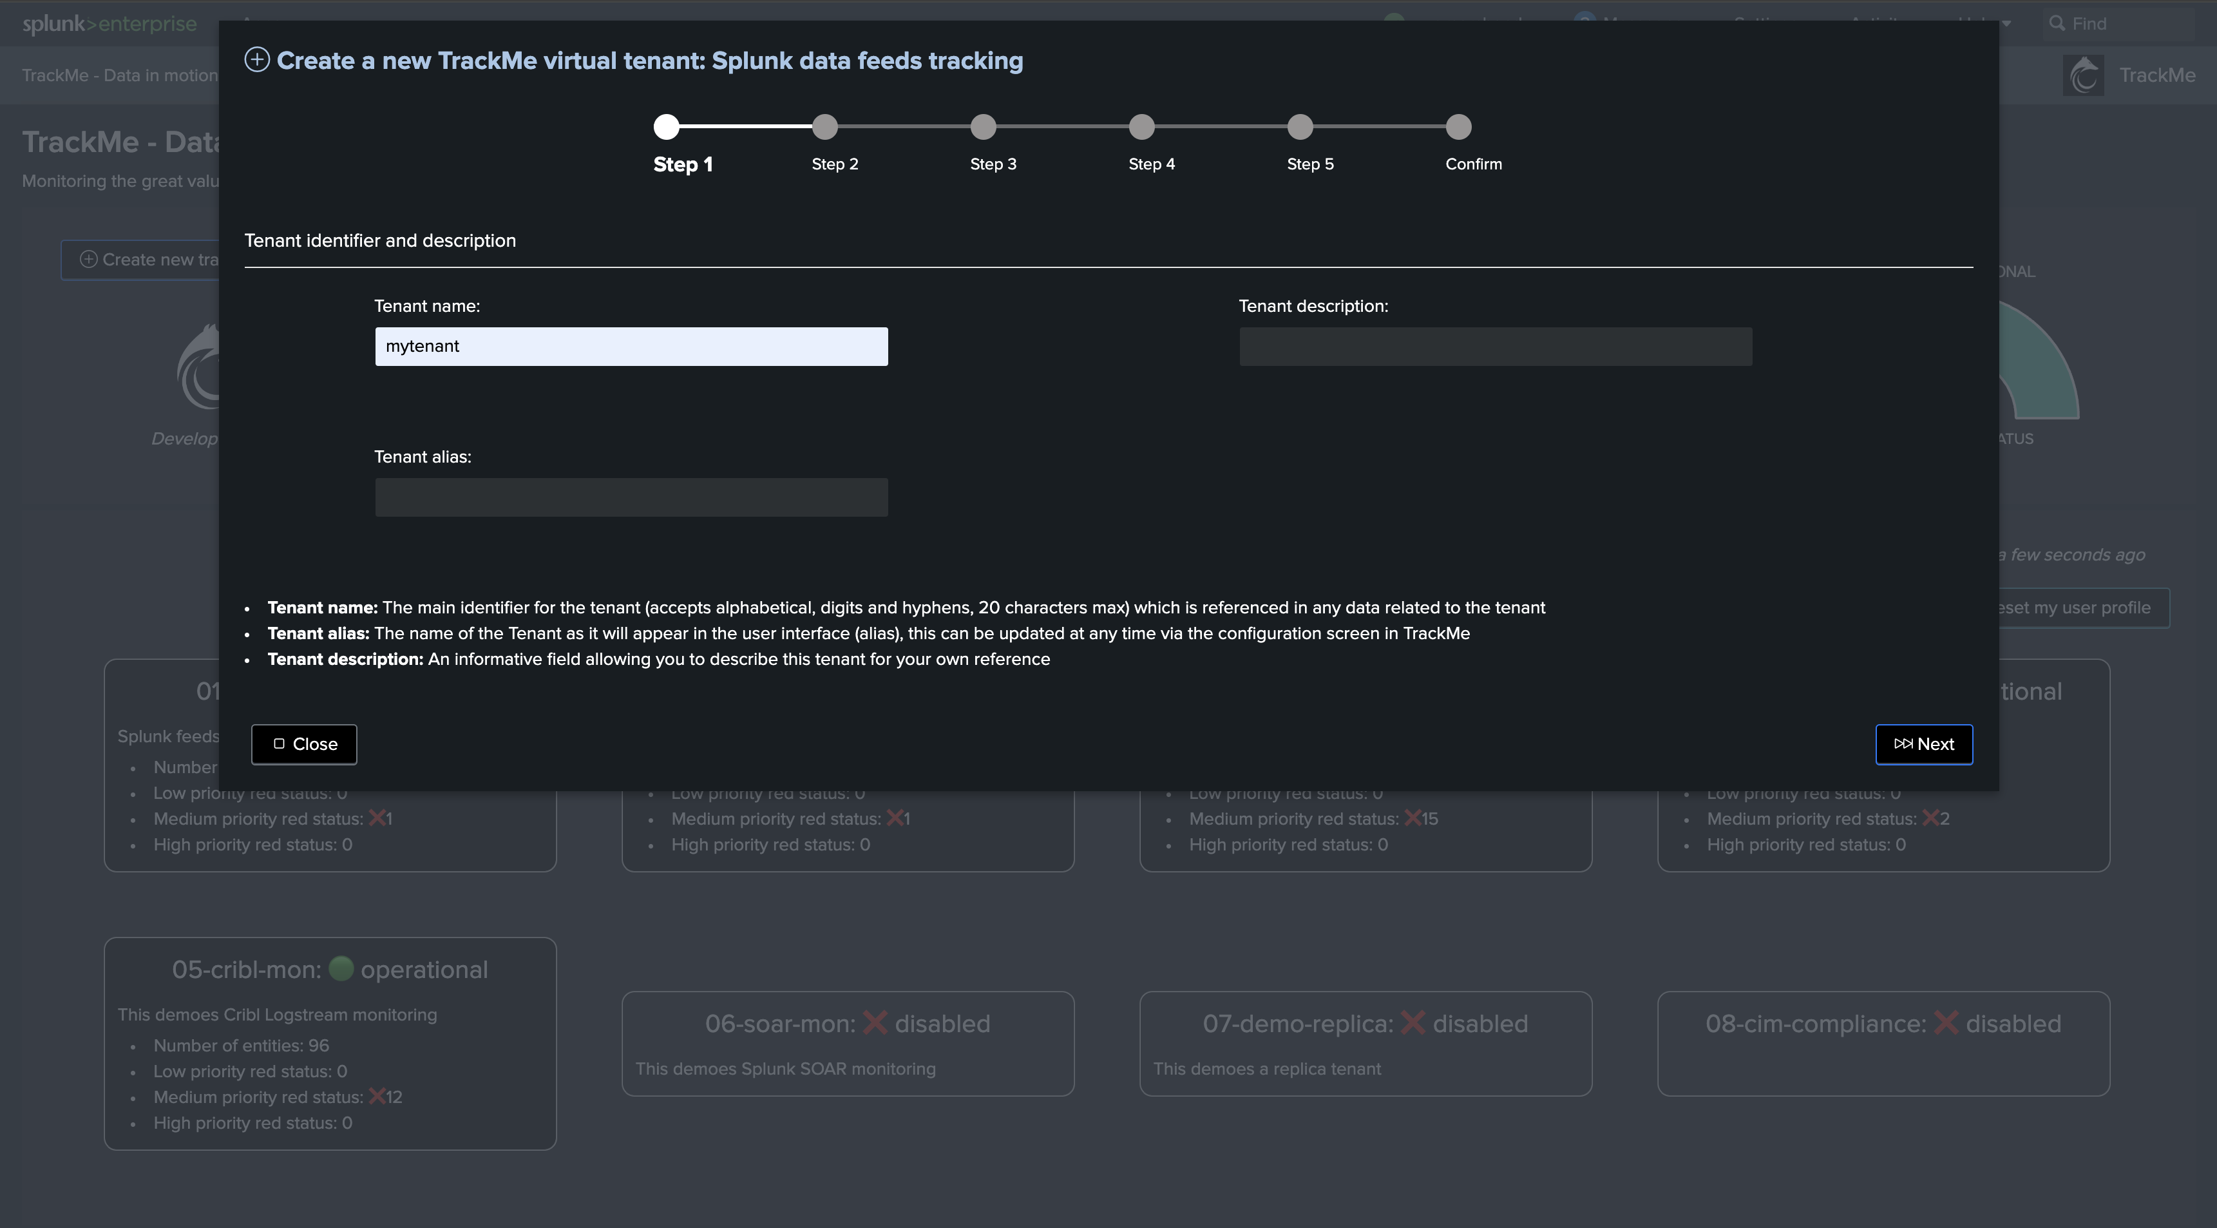The image size is (2217, 1228).
Task: Select the Step 3 circle marker
Action: click(x=983, y=126)
